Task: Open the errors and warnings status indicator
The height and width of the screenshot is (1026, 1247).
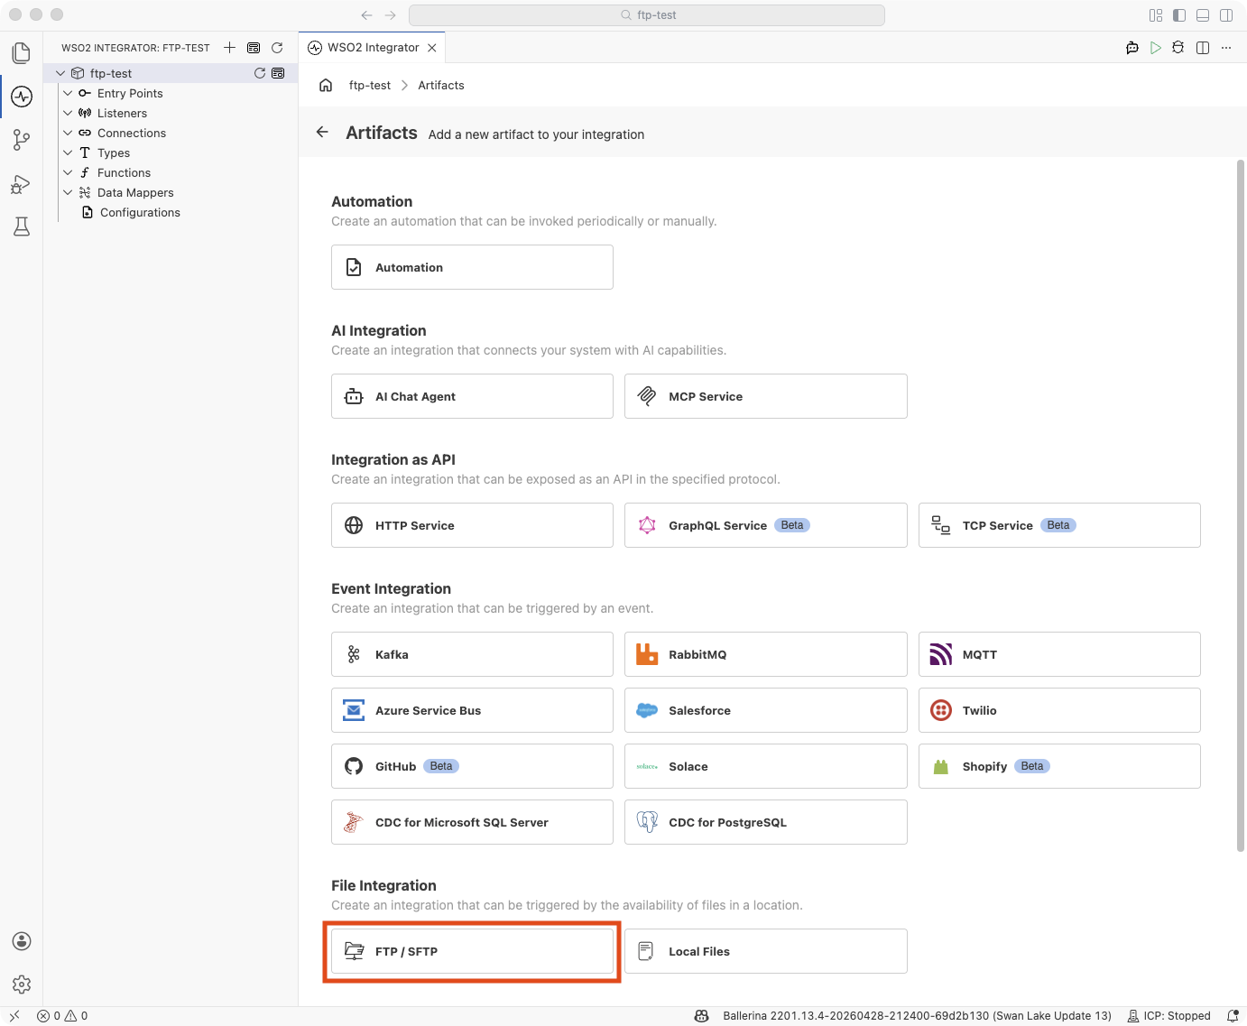Action: 62,1016
